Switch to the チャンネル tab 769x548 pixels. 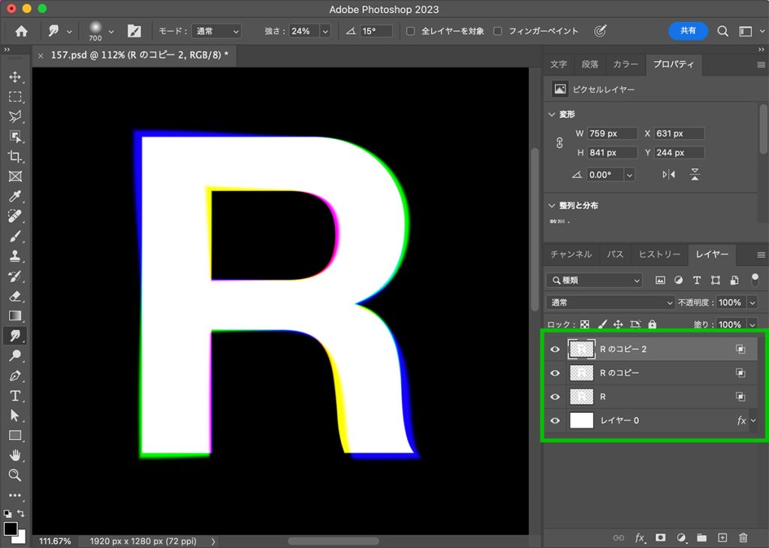(x=571, y=254)
